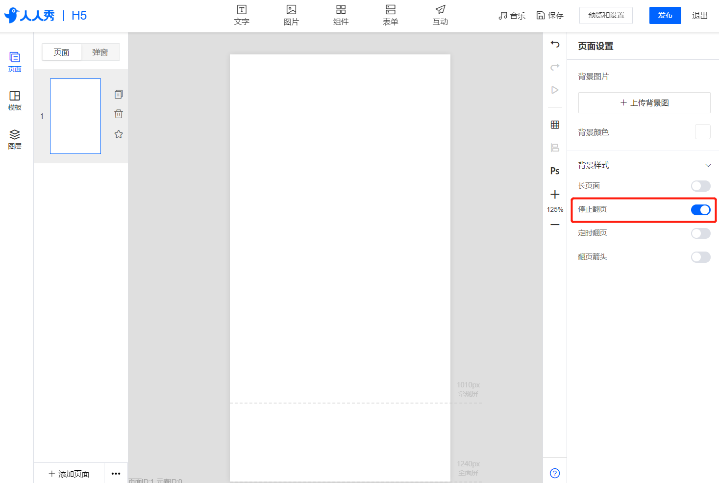The image size is (719, 483).
Task: Switch to the 弹窗 tab
Action: [100, 52]
